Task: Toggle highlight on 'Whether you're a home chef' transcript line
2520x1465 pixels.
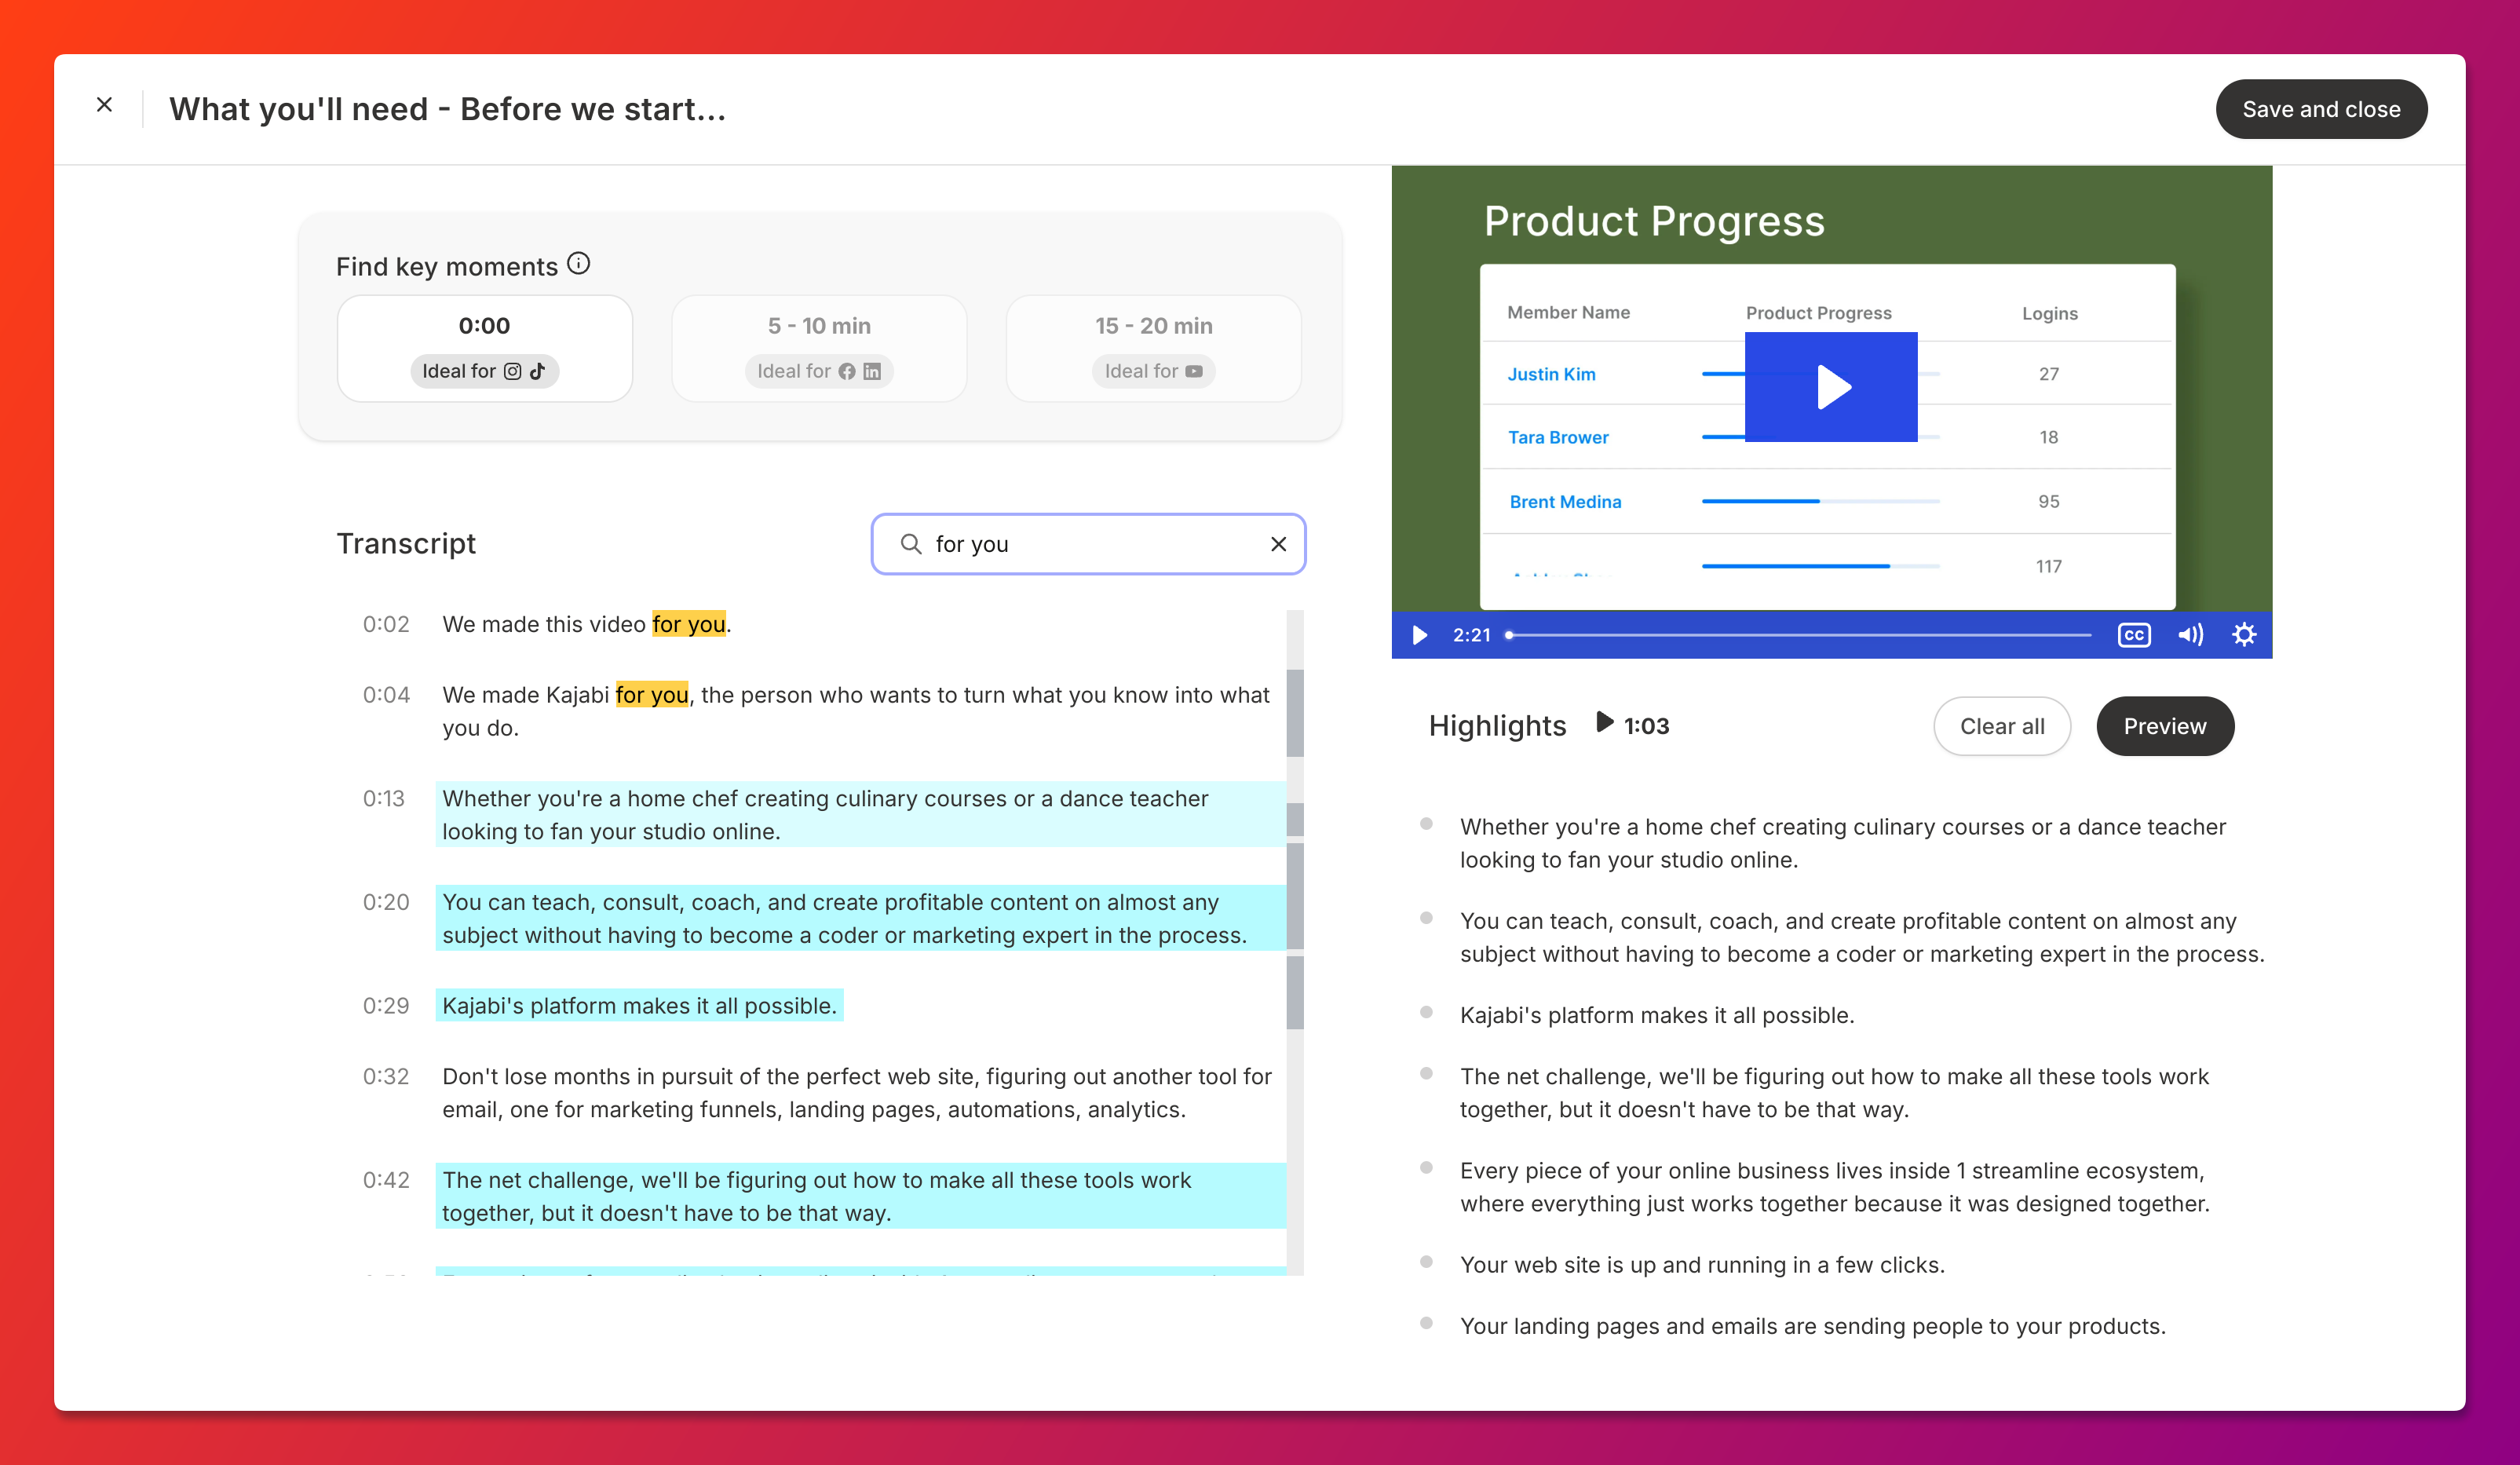Action: click(860, 814)
